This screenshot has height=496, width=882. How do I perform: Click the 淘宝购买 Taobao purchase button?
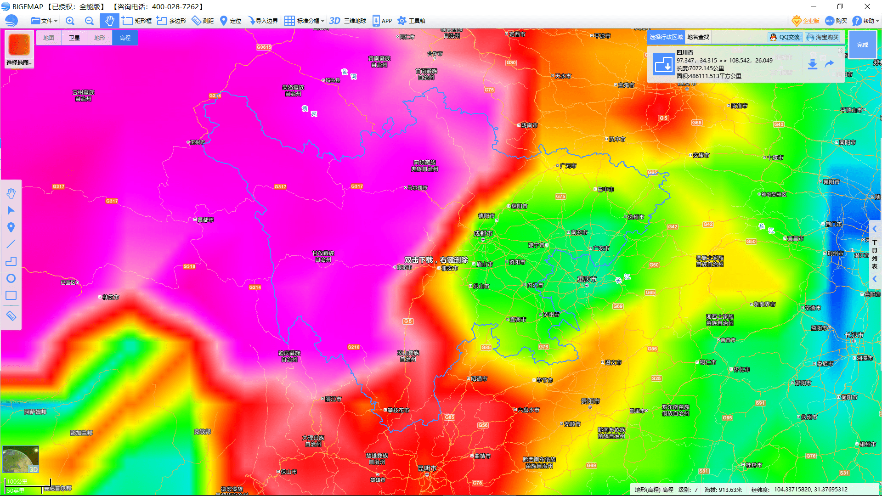pos(823,37)
